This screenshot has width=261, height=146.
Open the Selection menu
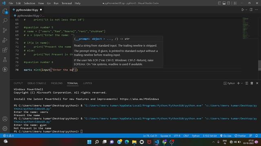(29, 3)
